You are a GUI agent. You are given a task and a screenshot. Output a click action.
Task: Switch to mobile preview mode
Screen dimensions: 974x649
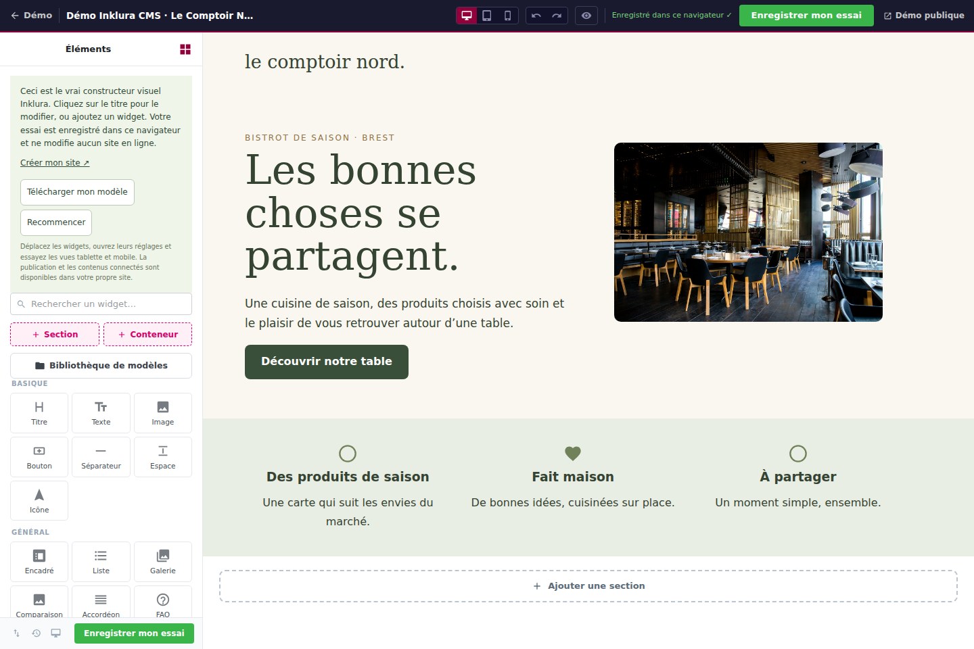pyautogui.click(x=507, y=16)
